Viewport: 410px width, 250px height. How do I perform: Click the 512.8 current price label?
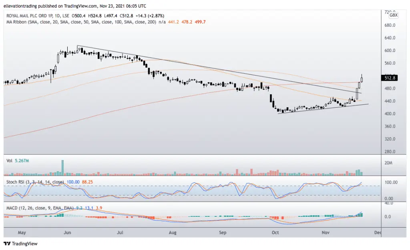390,78
